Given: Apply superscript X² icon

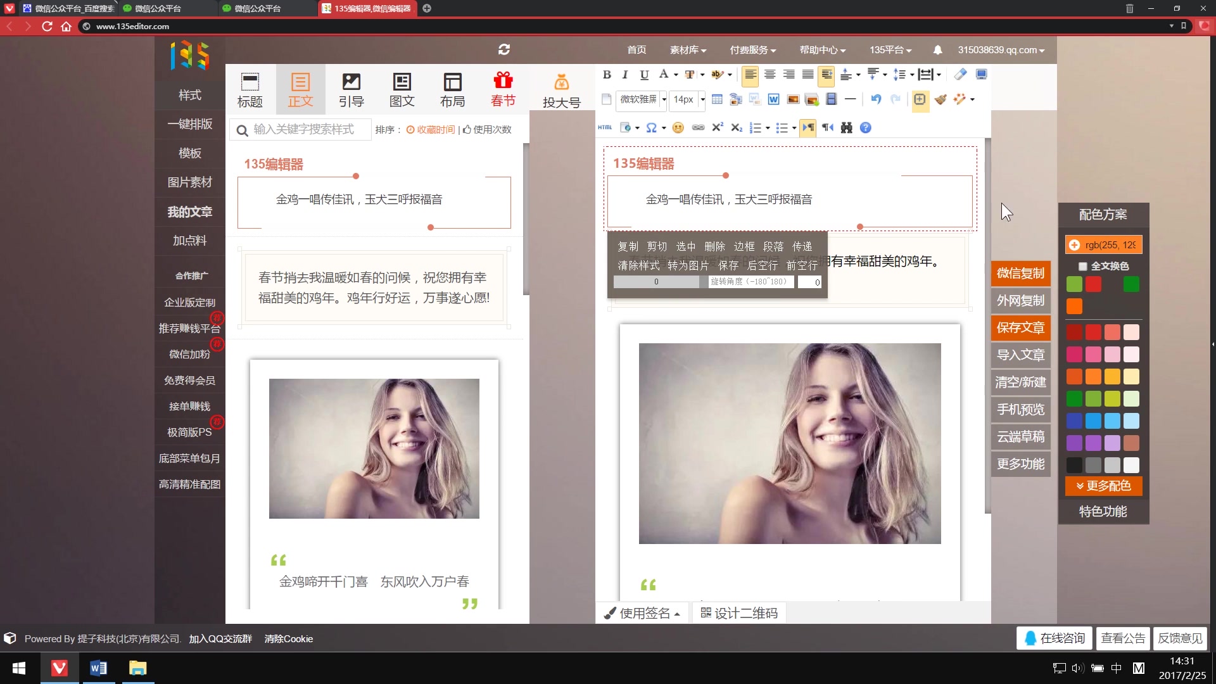Looking at the screenshot, I should (717, 128).
